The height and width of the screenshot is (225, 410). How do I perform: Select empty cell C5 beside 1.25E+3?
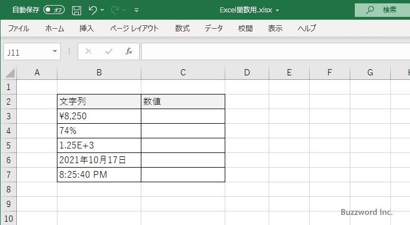pos(183,145)
